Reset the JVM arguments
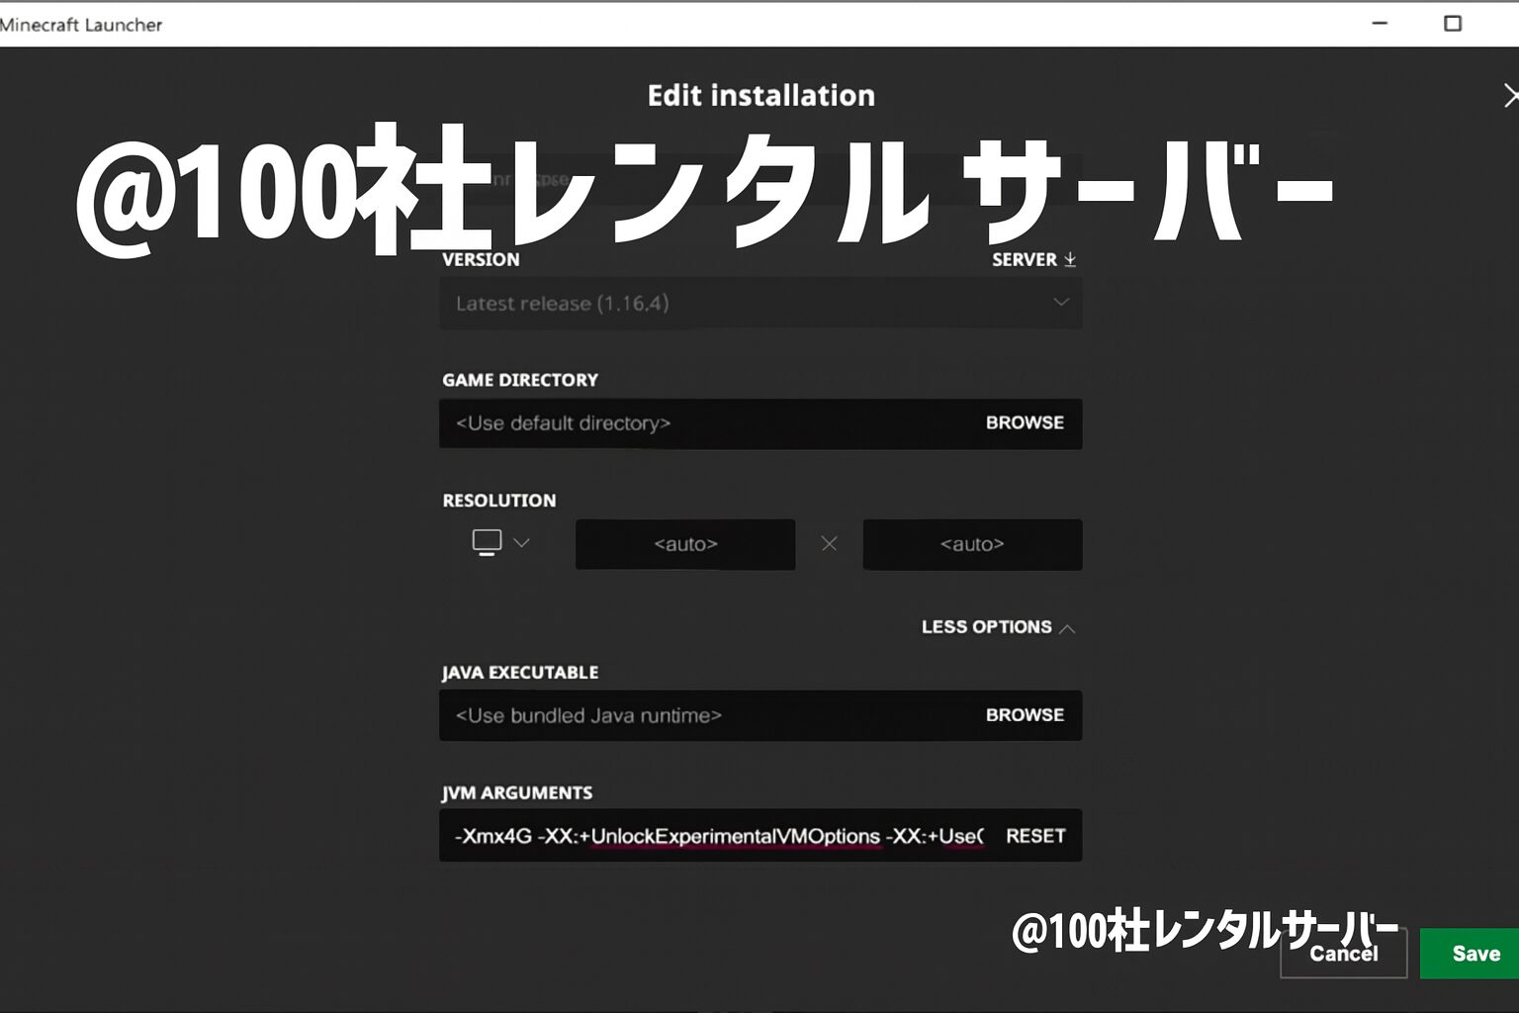This screenshot has height=1013, width=1519. [x=1035, y=836]
